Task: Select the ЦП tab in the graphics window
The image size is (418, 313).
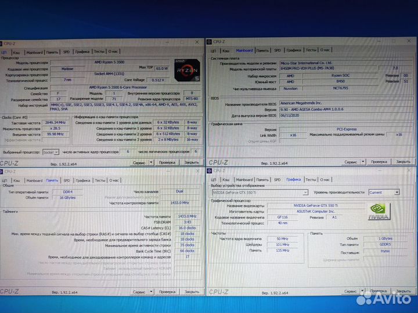Action: tap(214, 180)
